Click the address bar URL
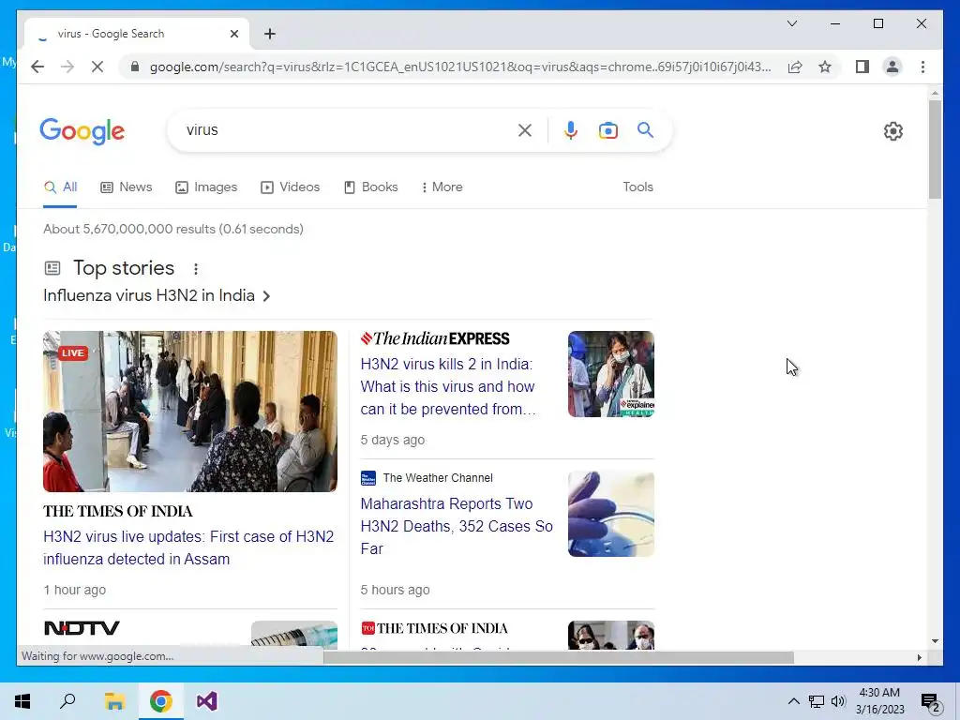The image size is (960, 720). pos(460,67)
